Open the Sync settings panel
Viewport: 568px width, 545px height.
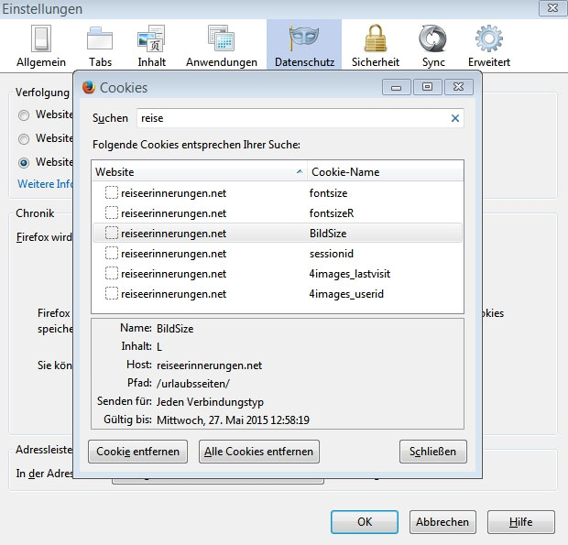432,45
